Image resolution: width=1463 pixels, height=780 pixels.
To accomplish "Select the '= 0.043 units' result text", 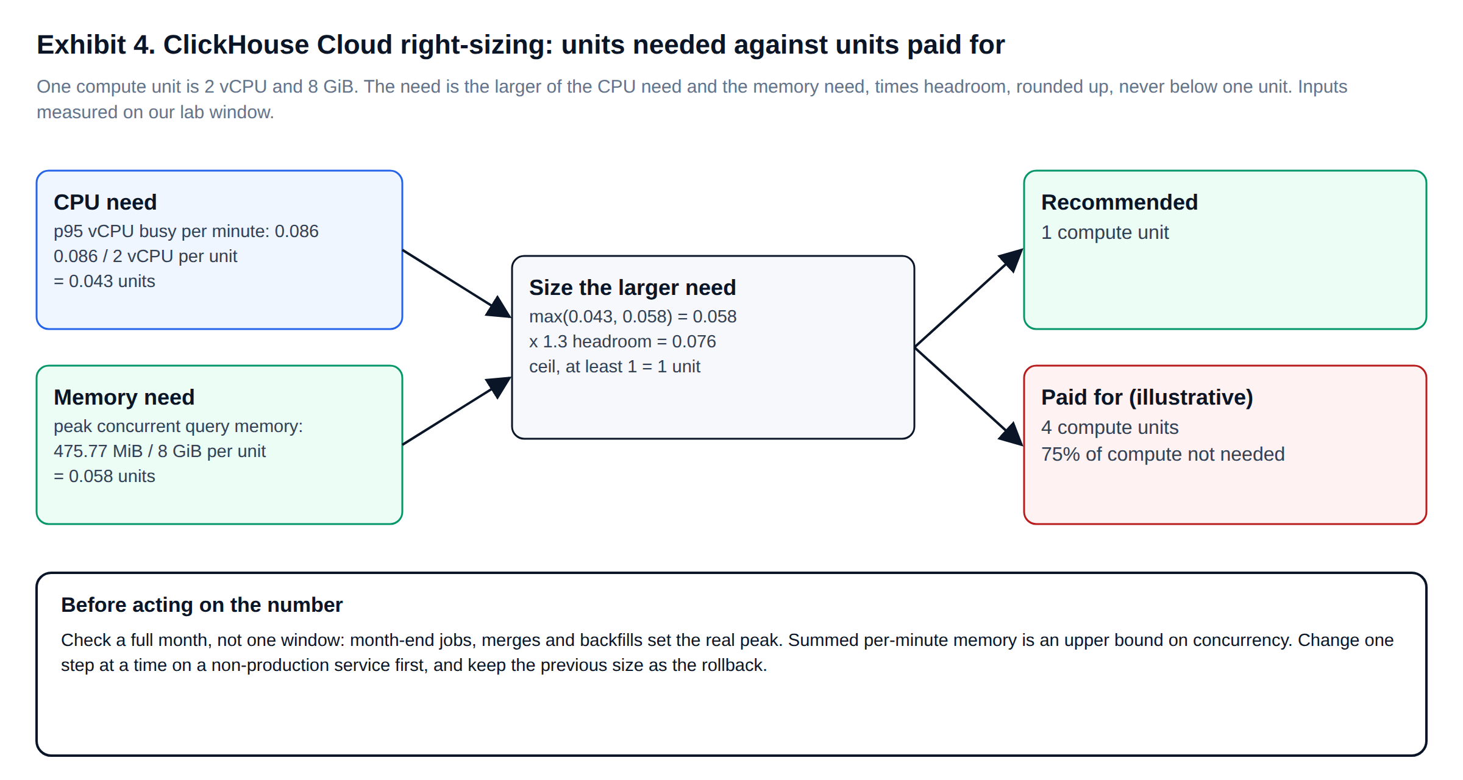I will [104, 282].
